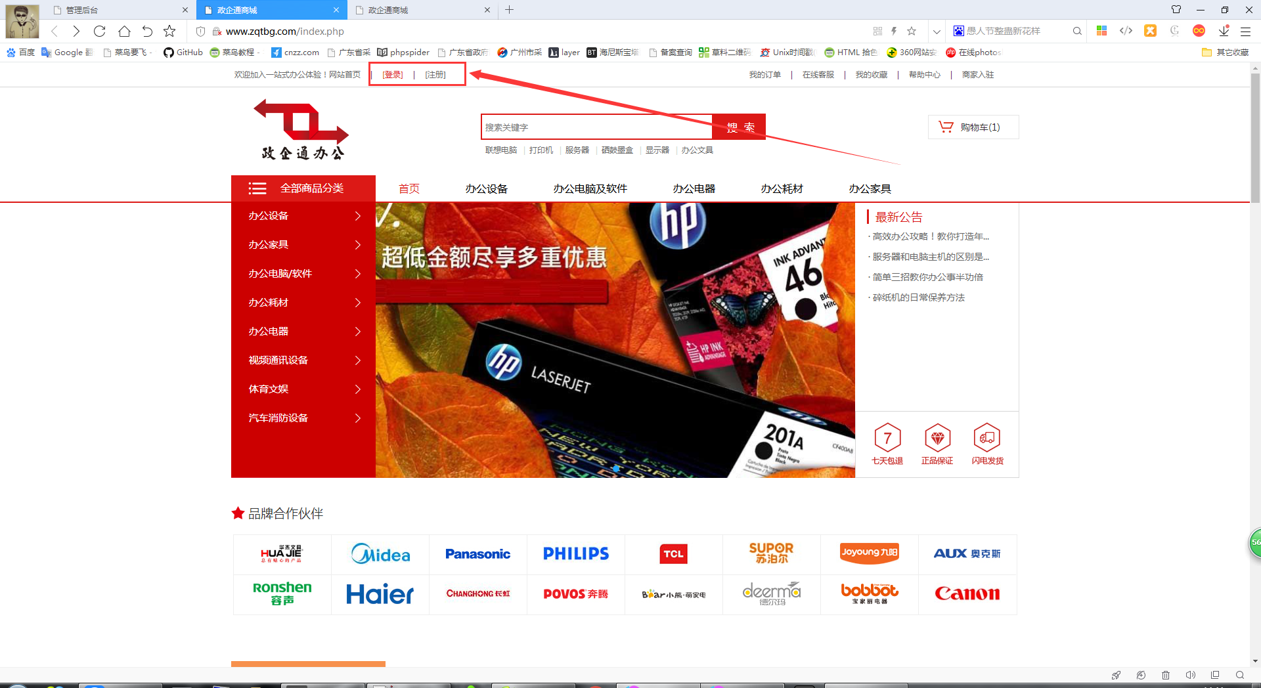1261x688 pixels.
Task: Select 办公电脑及软件 in navigation menu
Action: [x=590, y=189]
